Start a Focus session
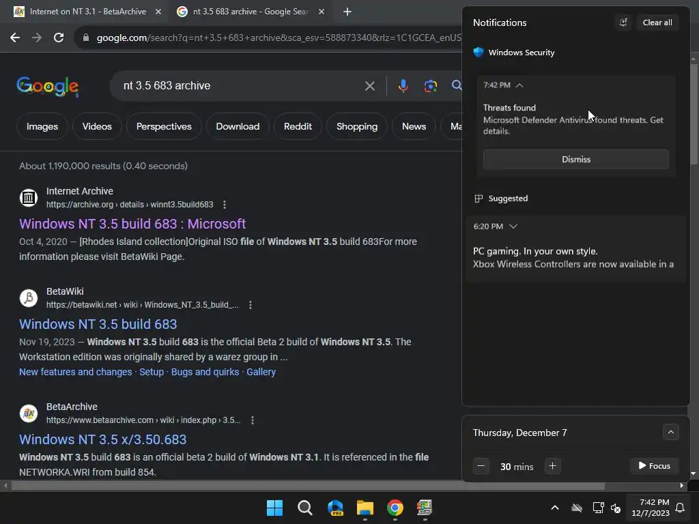Viewport: 699px width, 524px height. [x=654, y=466]
